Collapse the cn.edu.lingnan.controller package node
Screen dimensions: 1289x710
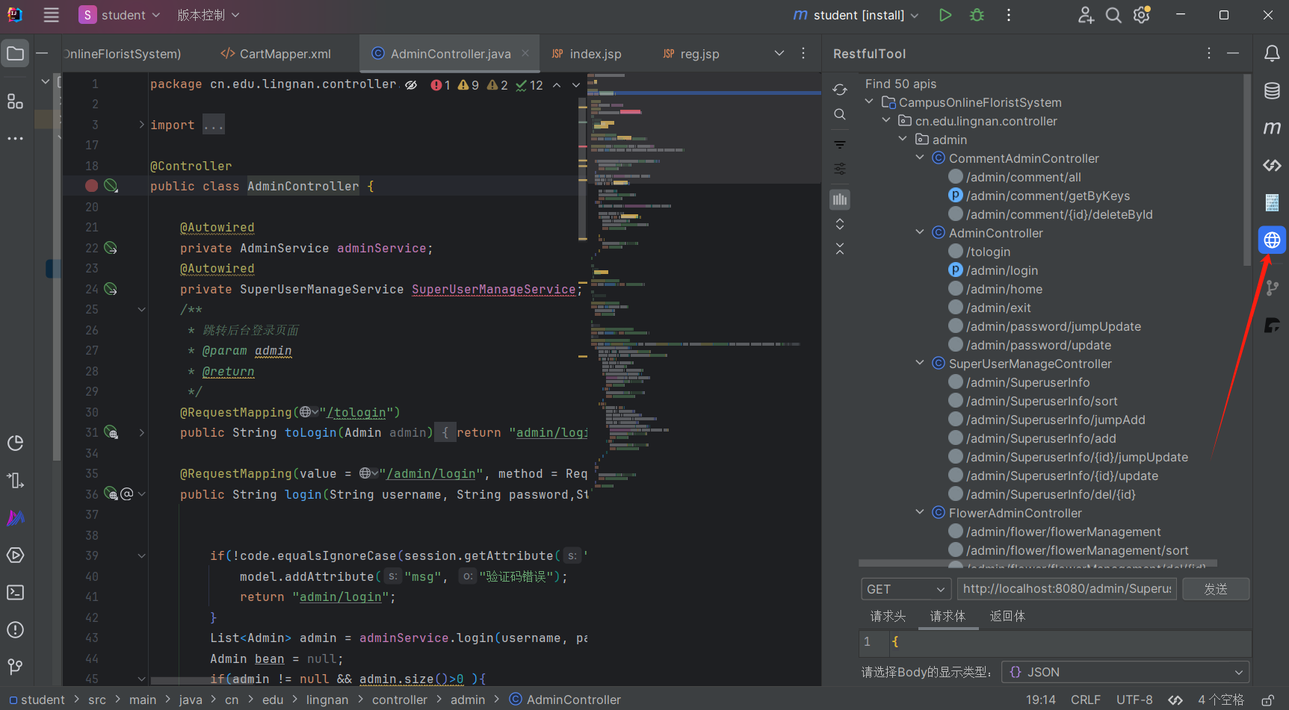(886, 120)
